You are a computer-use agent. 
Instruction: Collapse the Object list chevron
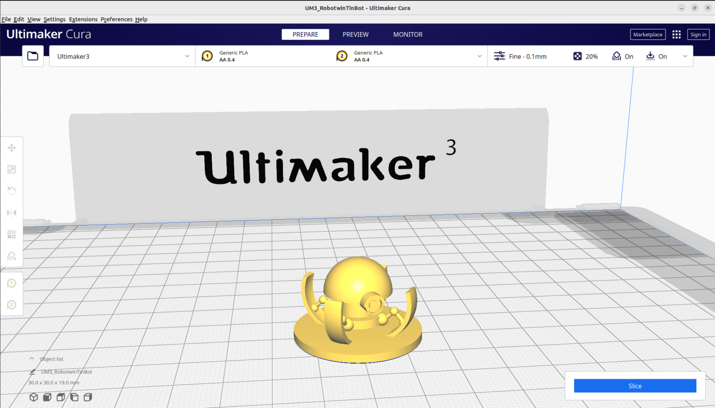pos(32,359)
